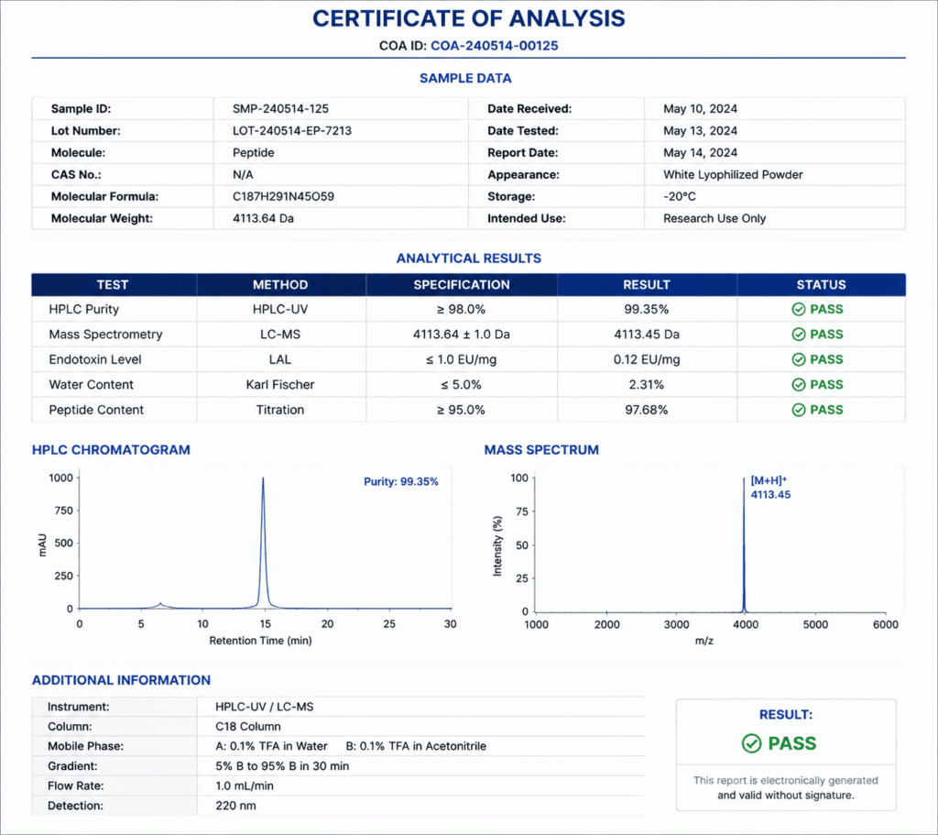Click the flow rate 1.0 mL/min
Image resolution: width=938 pixels, height=835 pixels.
point(244,786)
